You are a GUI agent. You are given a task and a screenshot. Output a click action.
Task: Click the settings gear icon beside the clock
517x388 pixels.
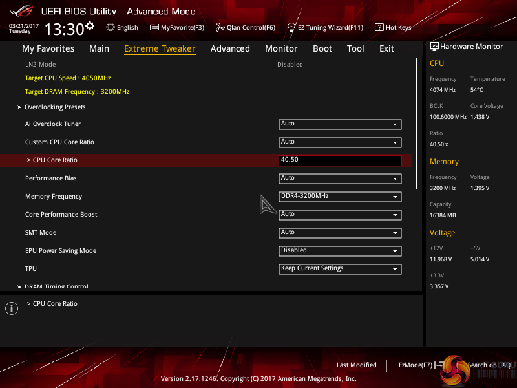[89, 27]
